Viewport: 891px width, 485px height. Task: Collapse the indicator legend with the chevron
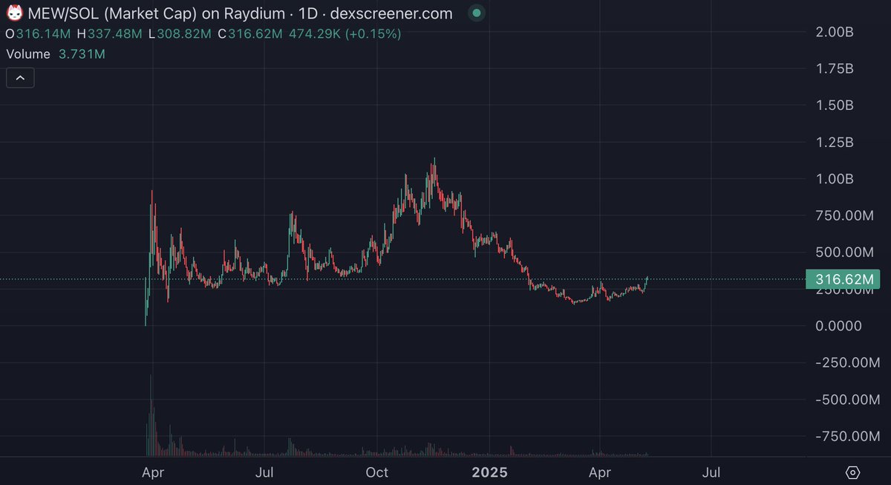click(x=21, y=77)
